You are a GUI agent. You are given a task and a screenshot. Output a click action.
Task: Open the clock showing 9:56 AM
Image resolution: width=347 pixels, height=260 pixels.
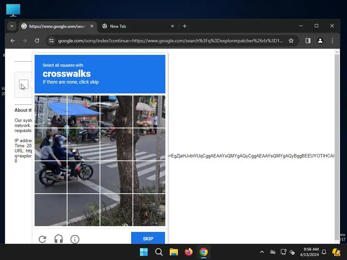click(x=309, y=252)
